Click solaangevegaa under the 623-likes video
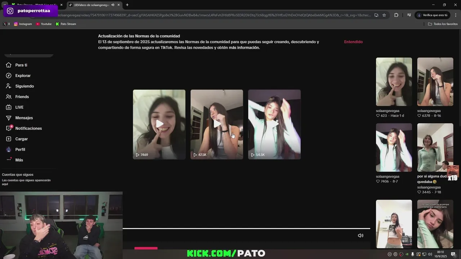461x259 pixels. coord(388,111)
